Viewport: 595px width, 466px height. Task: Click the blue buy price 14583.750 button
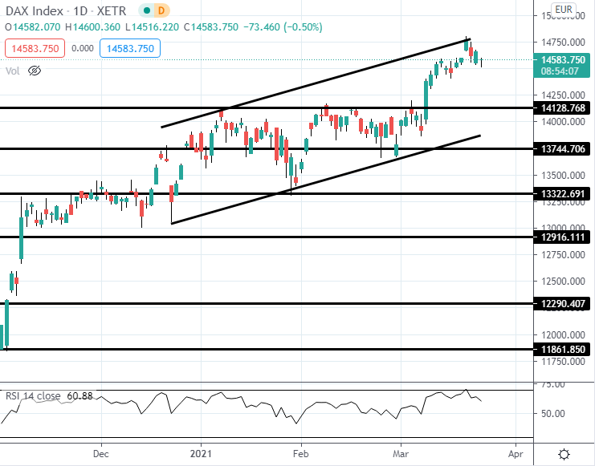click(130, 49)
